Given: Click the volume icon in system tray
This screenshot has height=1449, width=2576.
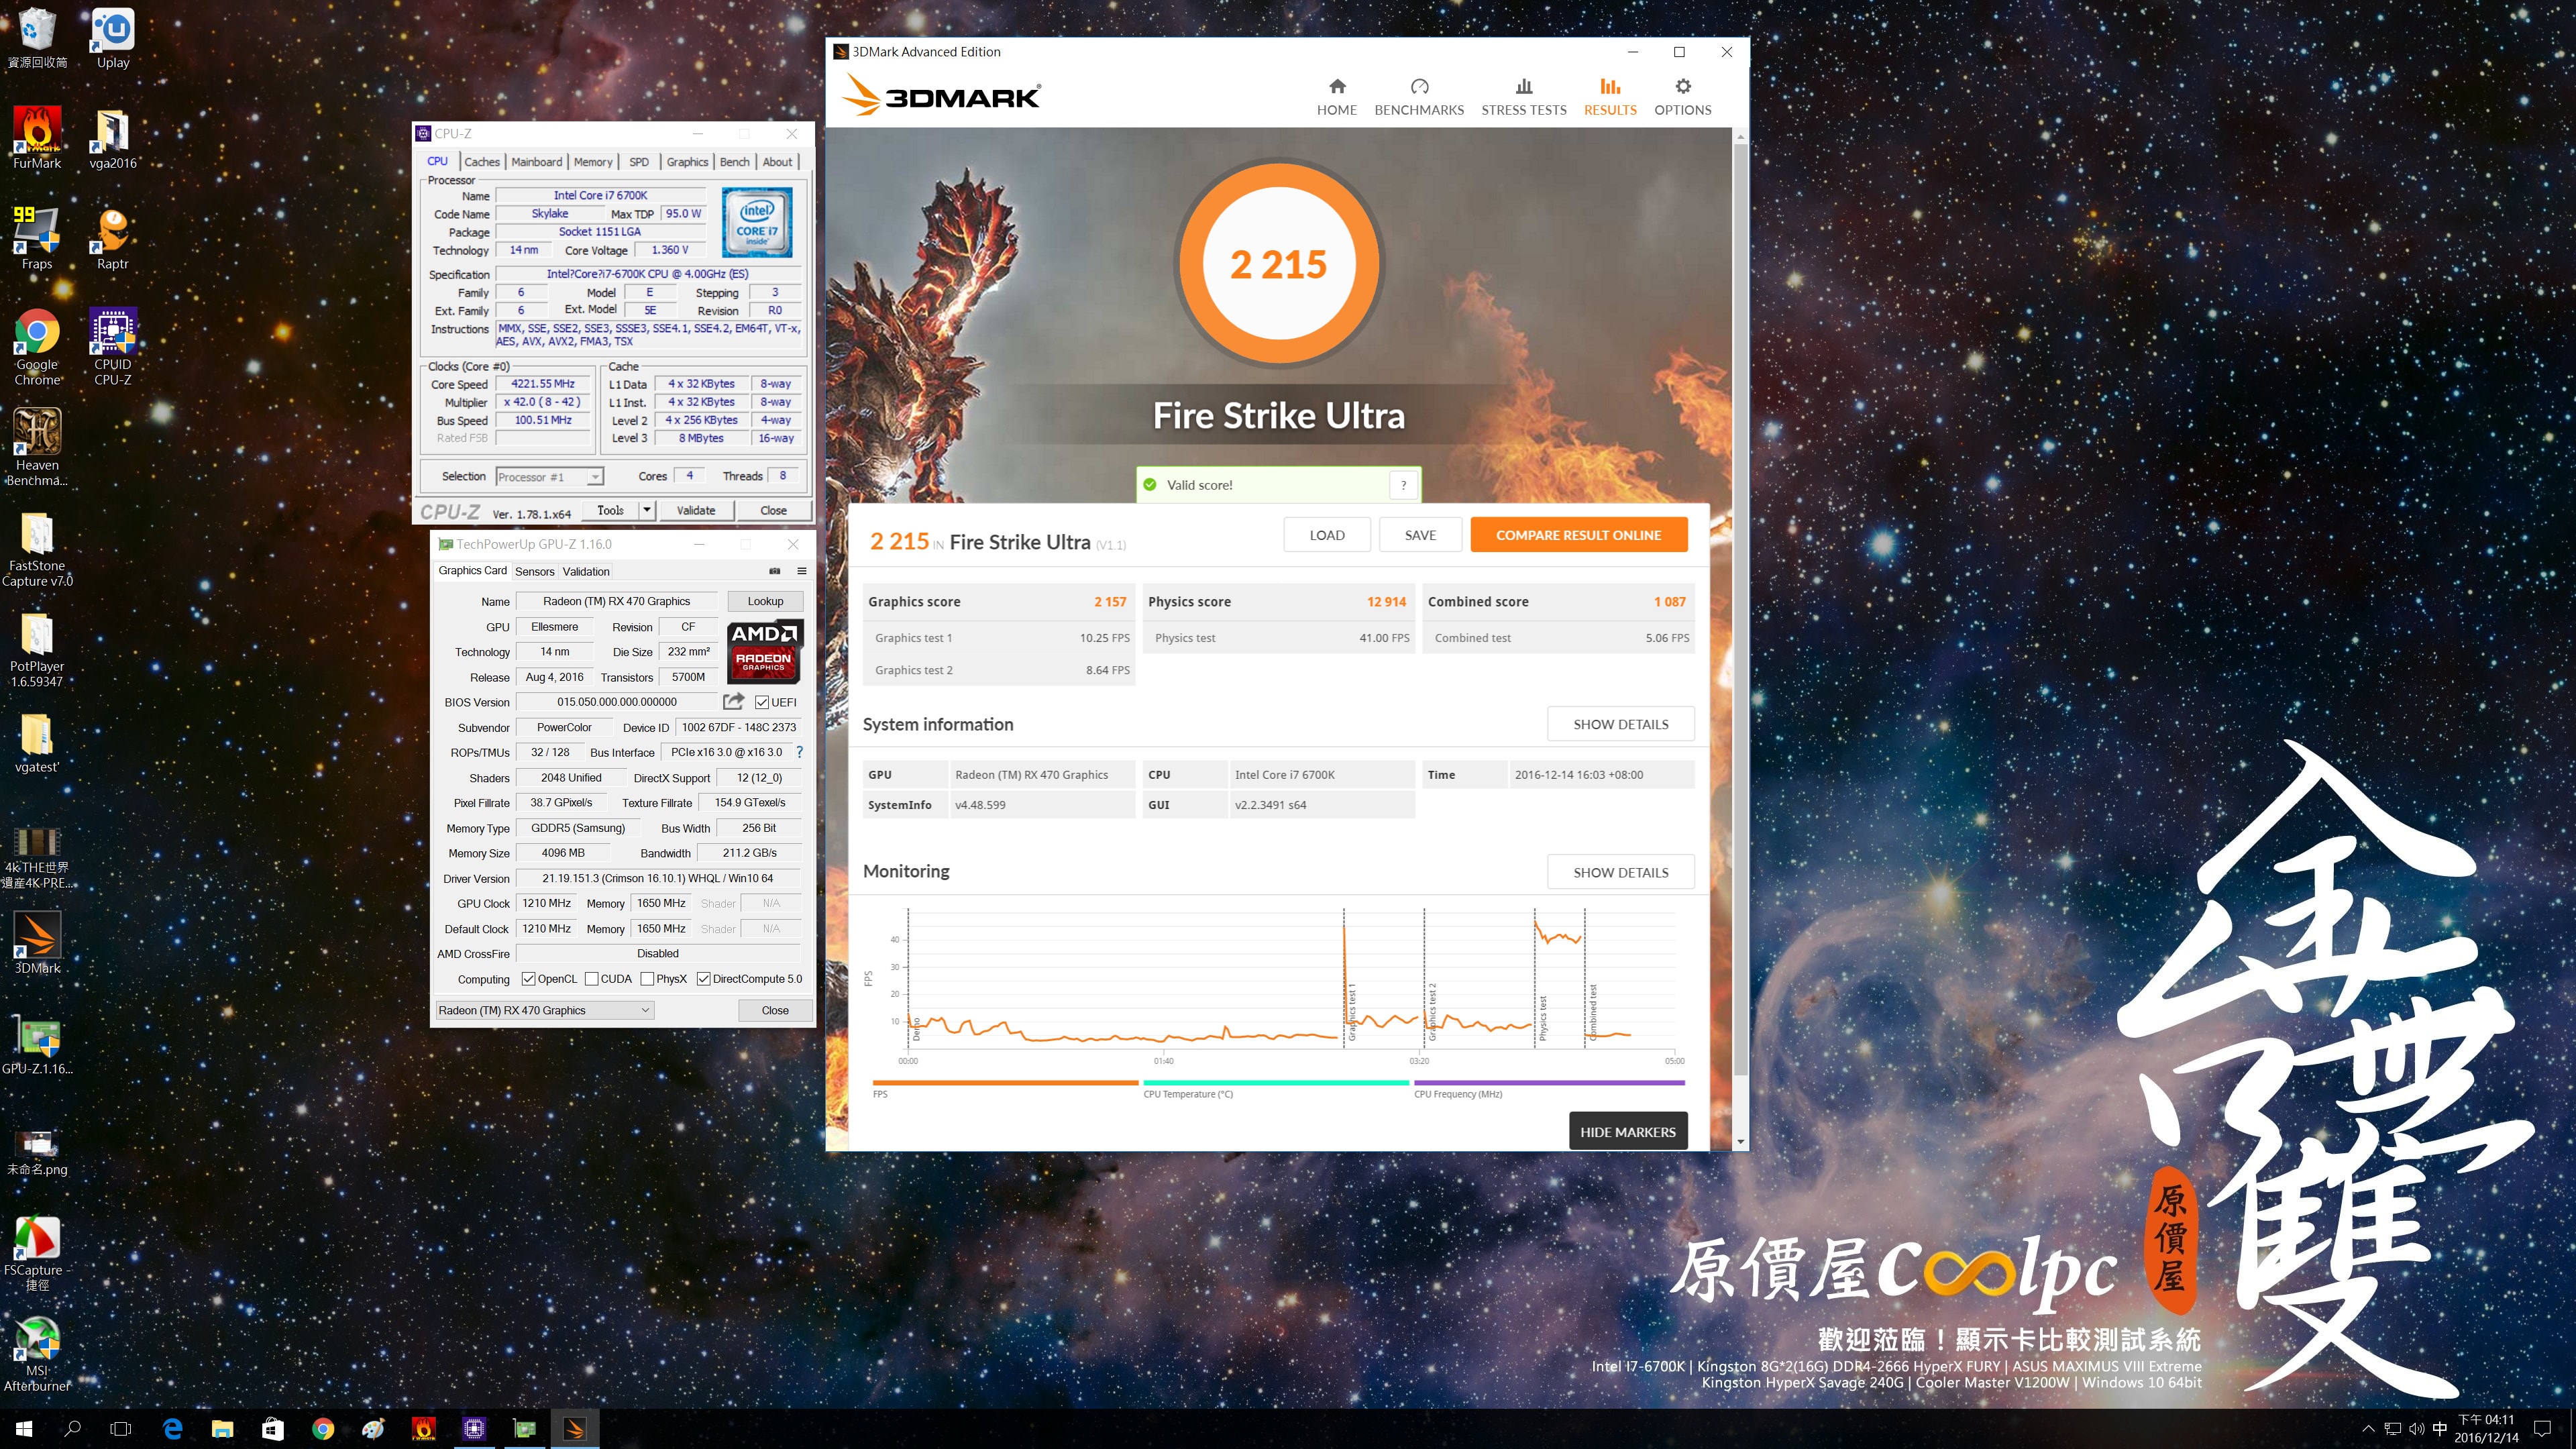Looking at the screenshot, I should tap(2416, 1429).
